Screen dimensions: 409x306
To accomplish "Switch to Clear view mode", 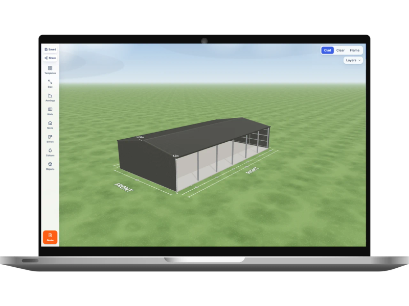I will [340, 50].
